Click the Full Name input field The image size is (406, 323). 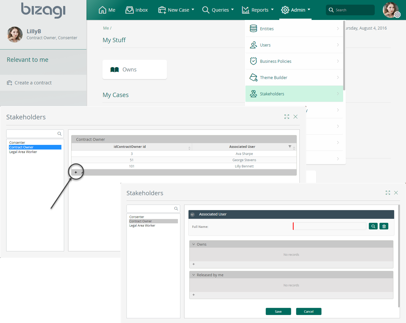pos(330,226)
